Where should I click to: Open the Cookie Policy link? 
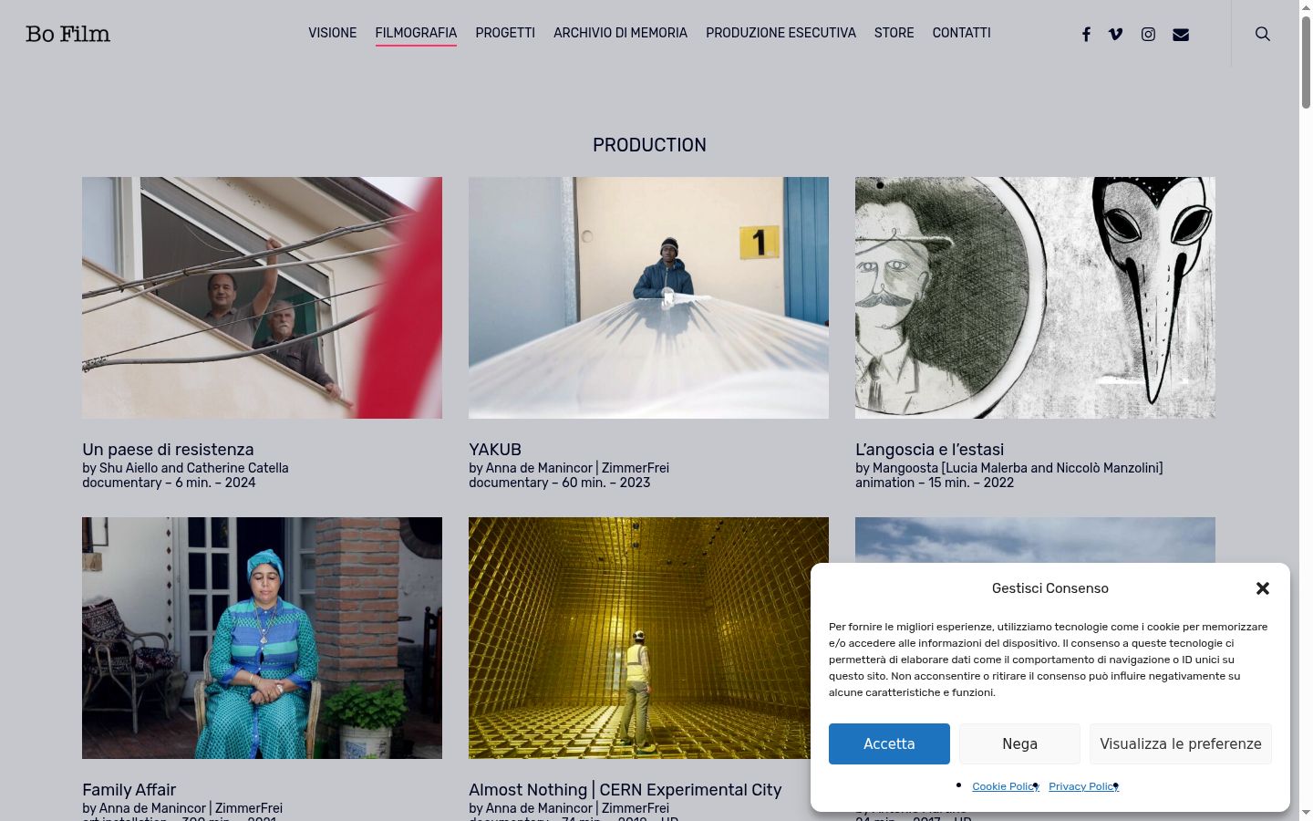pyautogui.click(x=1006, y=786)
